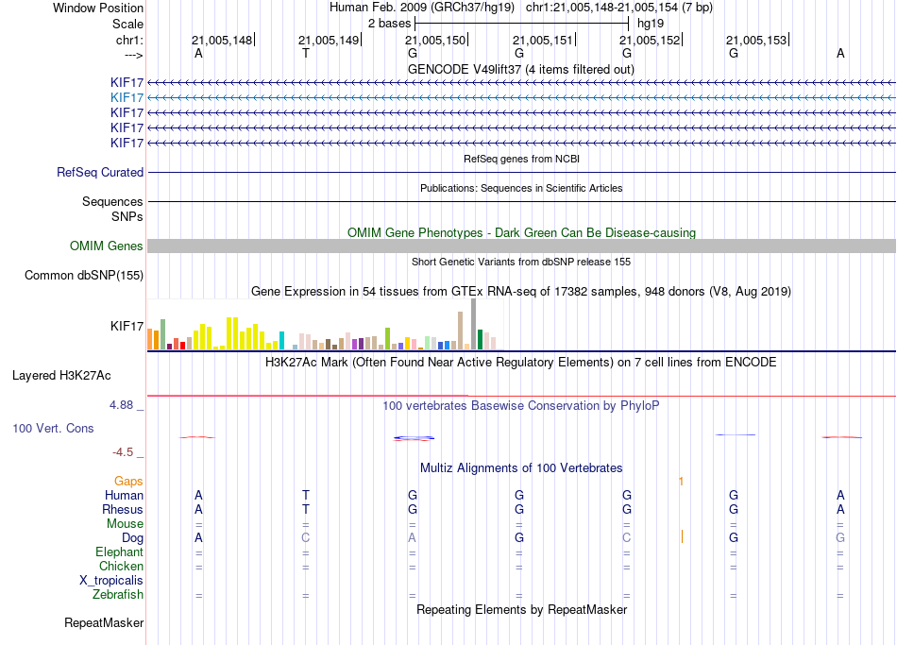Click the Window Position label
897x645 pixels.
(98, 8)
